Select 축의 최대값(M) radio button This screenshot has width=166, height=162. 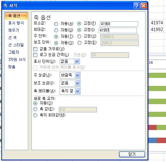click(35, 115)
